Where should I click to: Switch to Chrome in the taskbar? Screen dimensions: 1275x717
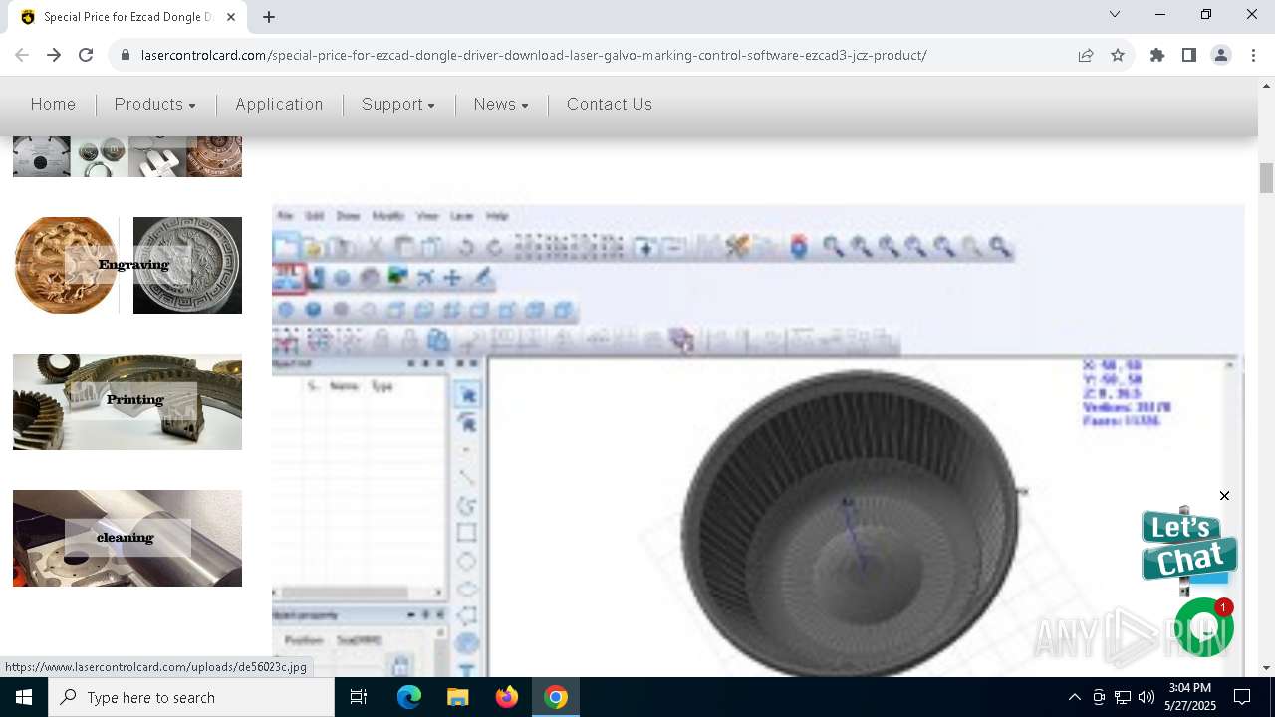(556, 697)
